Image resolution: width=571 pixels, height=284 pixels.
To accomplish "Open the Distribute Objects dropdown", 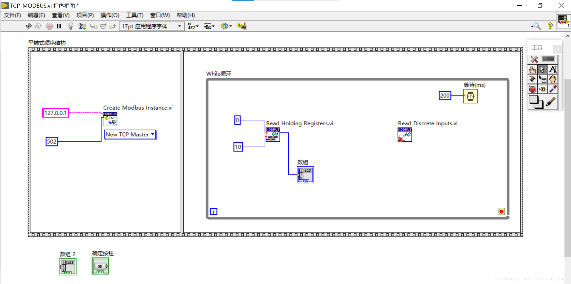I will point(209,26).
